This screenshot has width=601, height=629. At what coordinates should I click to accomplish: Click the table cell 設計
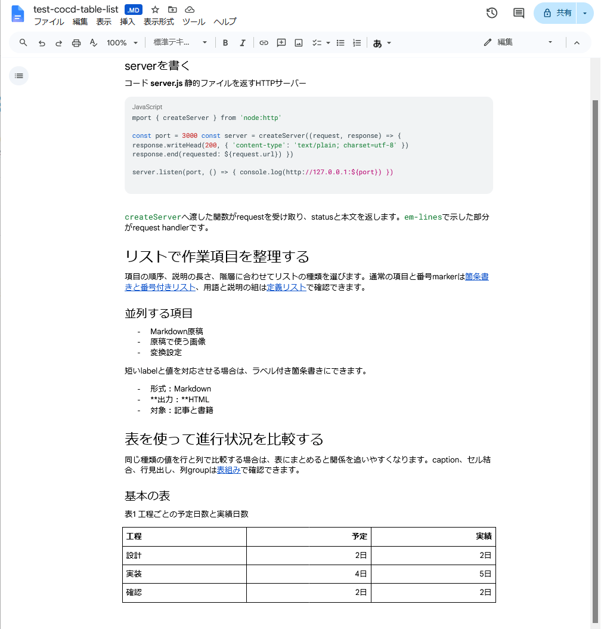click(x=184, y=555)
